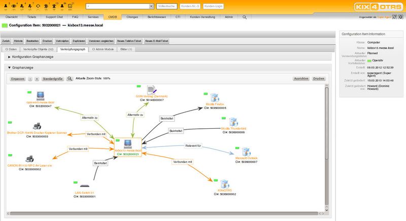Image resolution: width=406 pixels, height=221 pixels.
Task: Click the Neues Telefon-Ticket button
Action: coord(129,41)
